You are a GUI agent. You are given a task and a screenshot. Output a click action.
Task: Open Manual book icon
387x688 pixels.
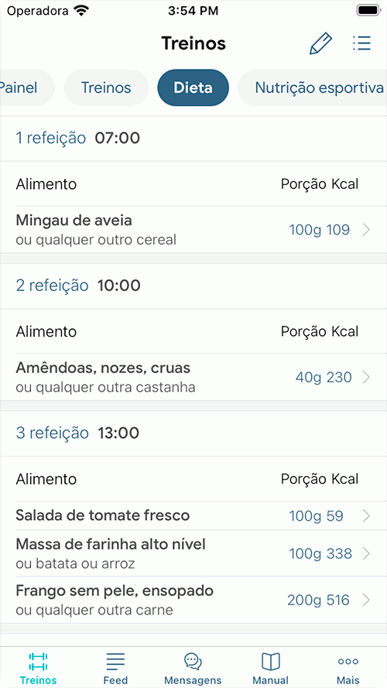click(x=271, y=662)
